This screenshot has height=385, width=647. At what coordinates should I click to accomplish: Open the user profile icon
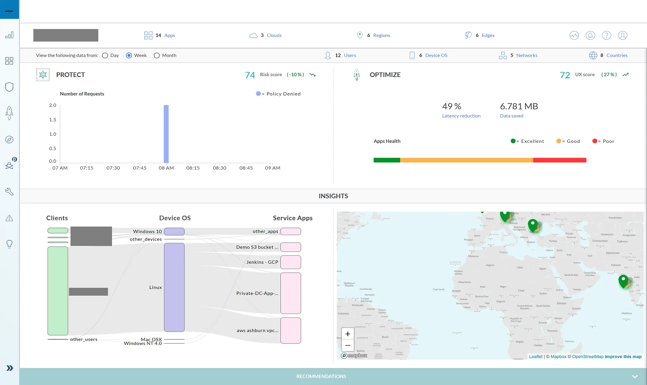(623, 36)
